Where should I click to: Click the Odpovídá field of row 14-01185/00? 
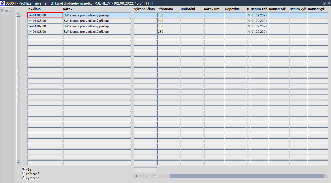[236, 15]
